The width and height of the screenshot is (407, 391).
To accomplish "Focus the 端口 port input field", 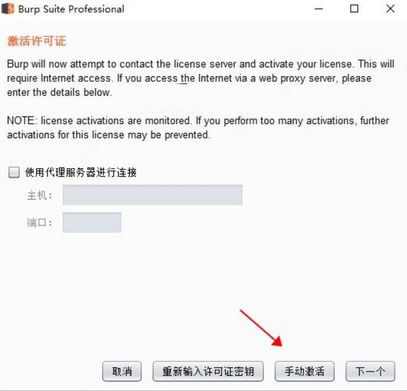I will tap(92, 222).
